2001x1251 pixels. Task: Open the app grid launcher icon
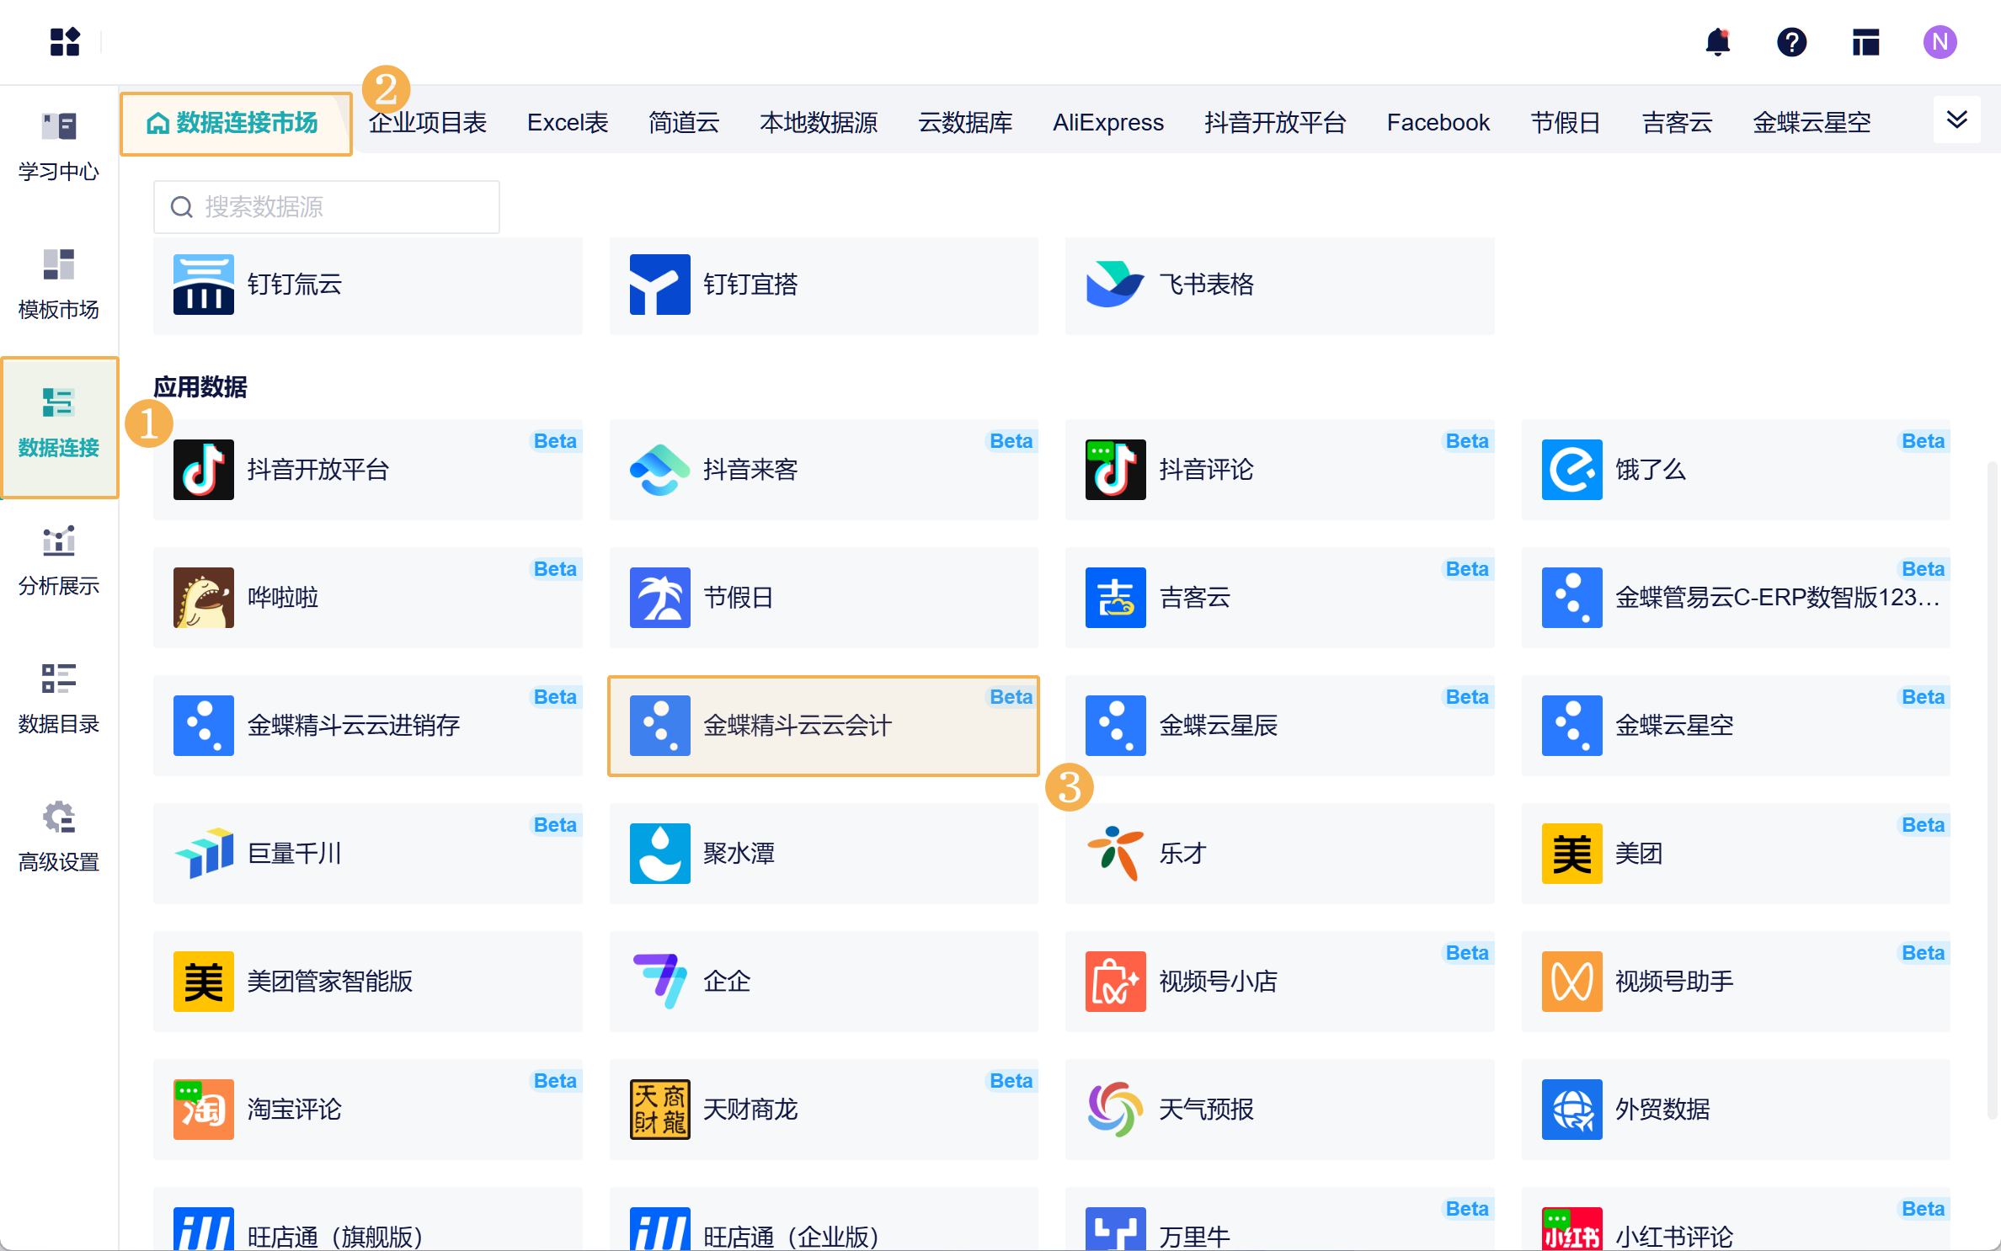65,42
